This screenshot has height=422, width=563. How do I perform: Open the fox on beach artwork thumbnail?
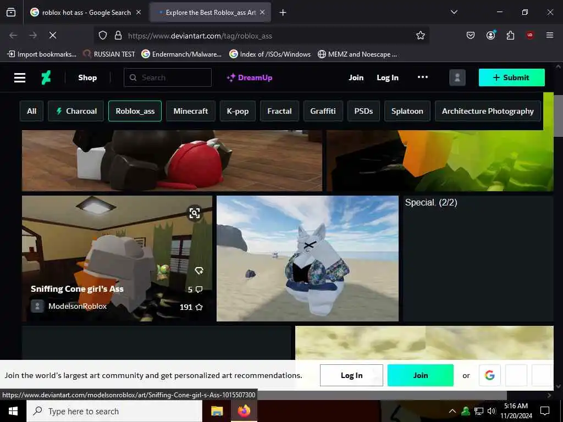pyautogui.click(x=308, y=258)
